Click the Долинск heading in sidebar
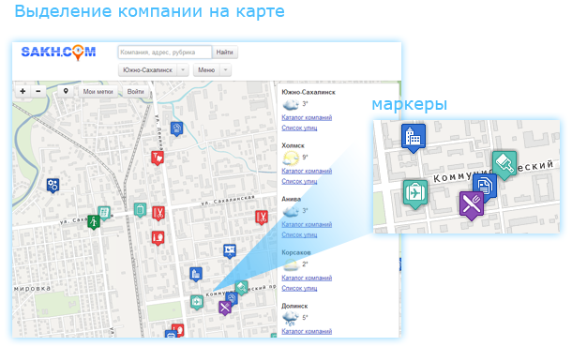The height and width of the screenshot is (347, 572). (294, 306)
